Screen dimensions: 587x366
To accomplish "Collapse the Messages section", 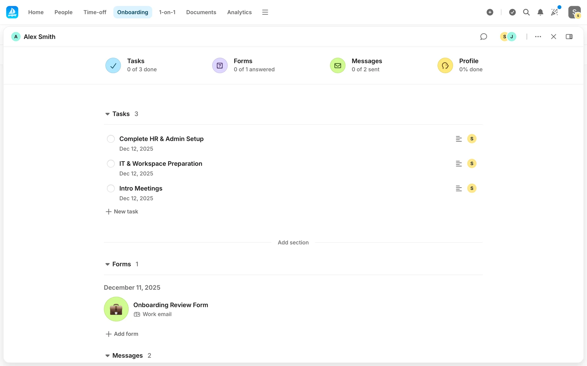I will point(107,356).
